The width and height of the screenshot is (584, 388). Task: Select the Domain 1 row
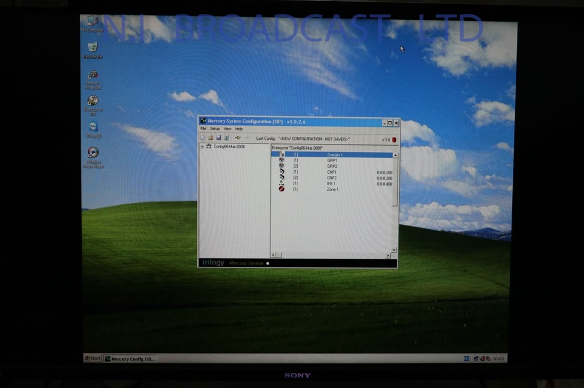click(x=335, y=155)
